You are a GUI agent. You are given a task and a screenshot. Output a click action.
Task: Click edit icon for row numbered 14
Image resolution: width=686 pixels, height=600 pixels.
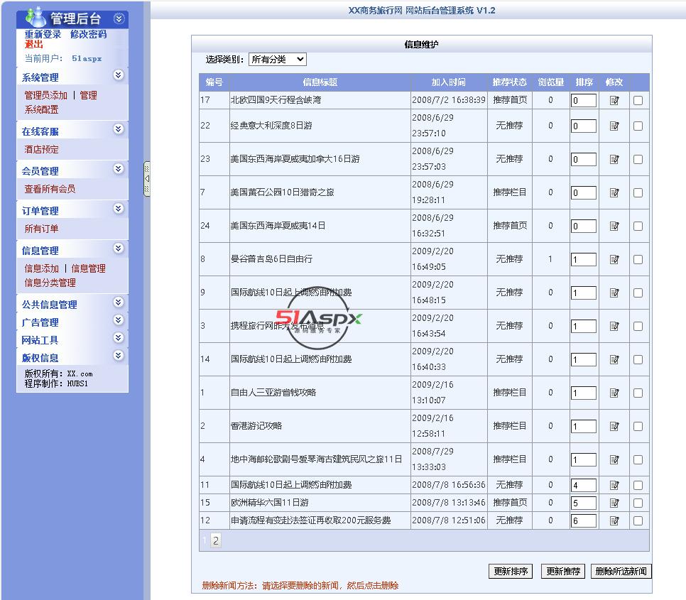[x=614, y=359]
